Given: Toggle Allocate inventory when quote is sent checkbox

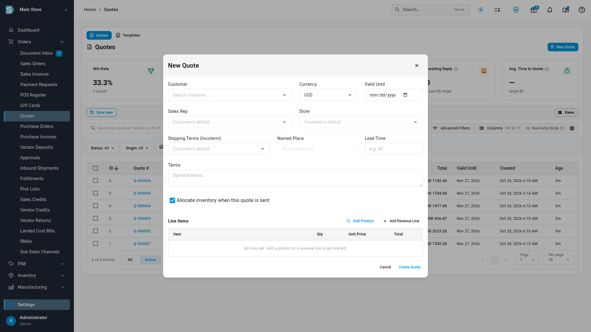Looking at the screenshot, I should click(x=172, y=200).
